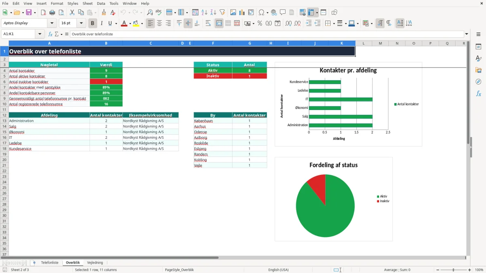Image resolution: width=486 pixels, height=273 pixels.
Task: Click the AutoFilter funnel icon
Action: (x=222, y=13)
